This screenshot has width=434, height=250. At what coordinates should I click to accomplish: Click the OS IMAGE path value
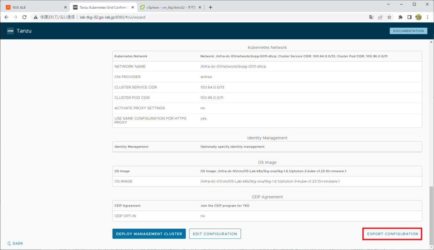click(x=270, y=181)
